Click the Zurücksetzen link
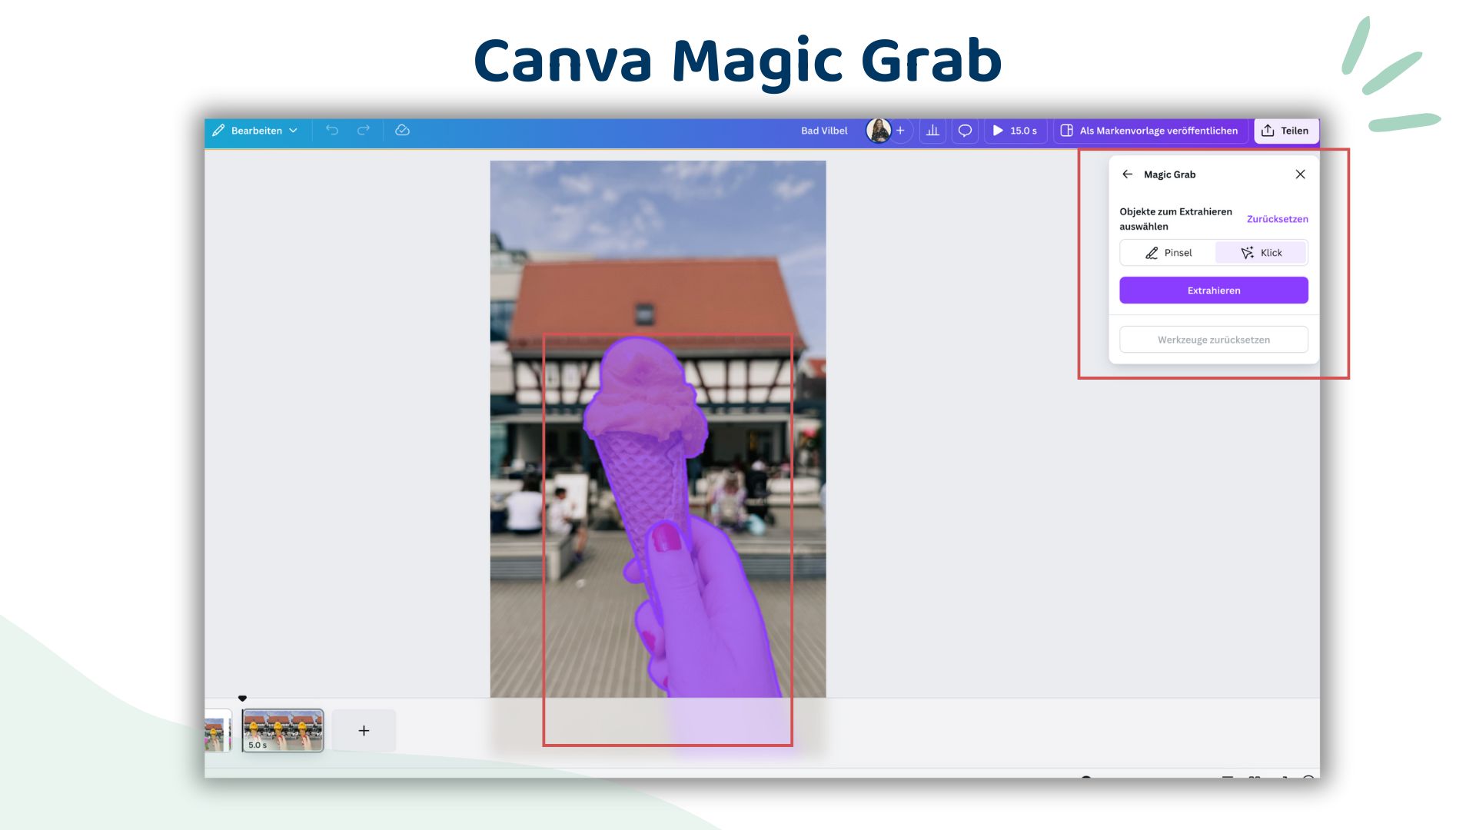The width and height of the screenshot is (1476, 830). tap(1277, 219)
